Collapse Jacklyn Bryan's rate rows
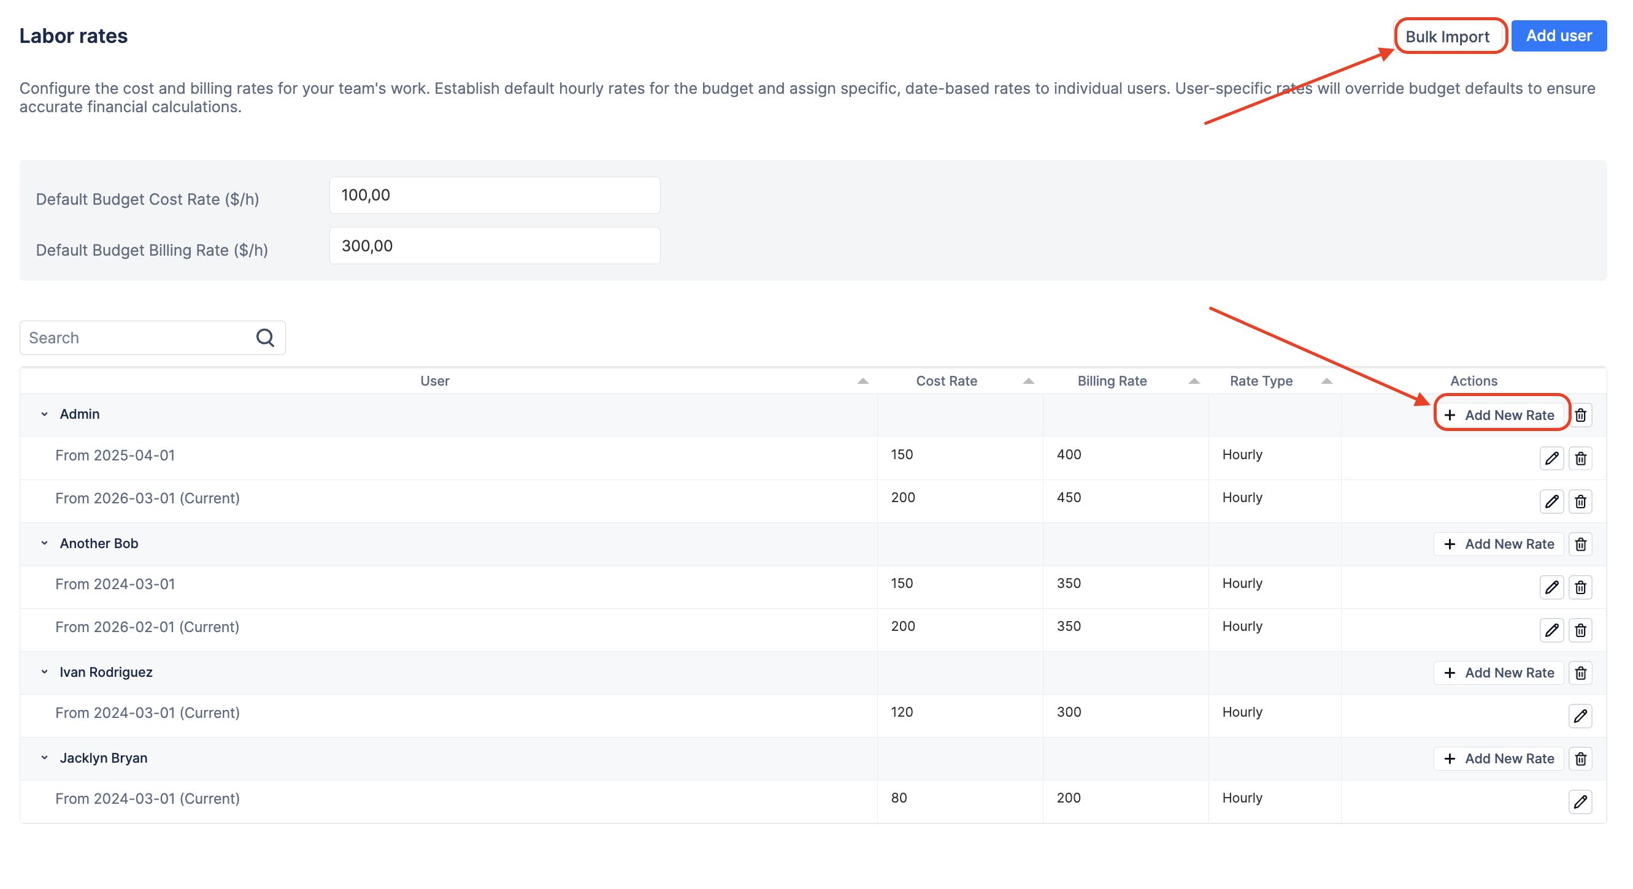 tap(44, 758)
